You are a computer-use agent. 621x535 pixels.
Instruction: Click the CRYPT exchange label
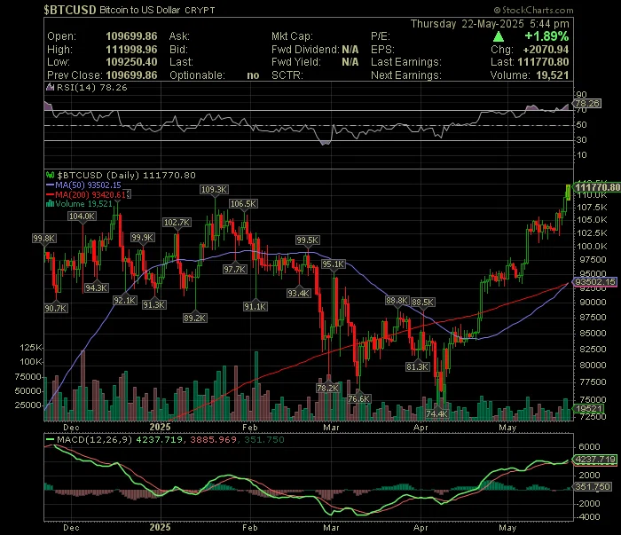point(200,11)
